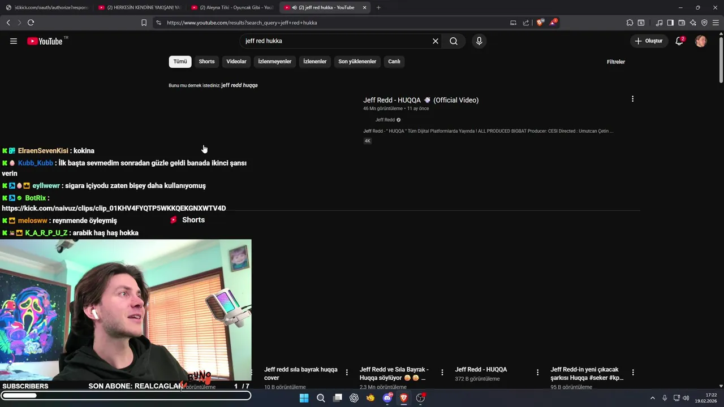Select the İzlenenler filter chip
Viewport: 724px width, 407px height.
tap(315, 62)
